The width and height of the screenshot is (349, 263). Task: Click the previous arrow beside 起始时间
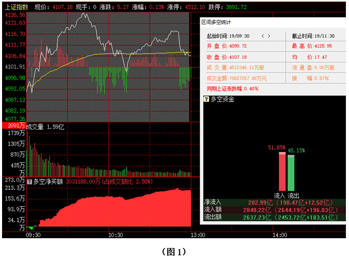click(x=263, y=36)
